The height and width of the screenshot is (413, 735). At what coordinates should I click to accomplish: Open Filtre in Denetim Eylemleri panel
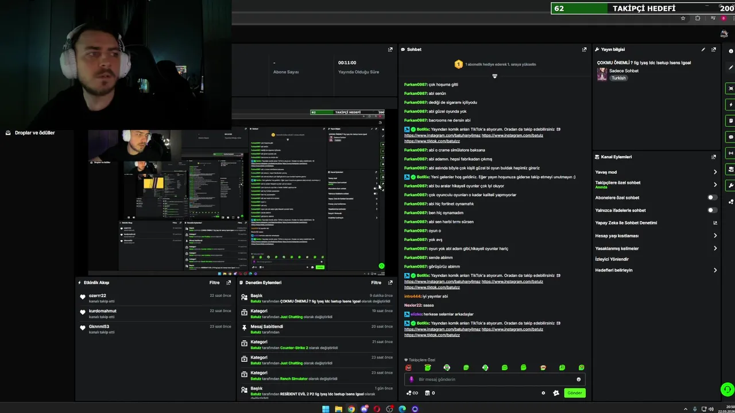pyautogui.click(x=376, y=282)
